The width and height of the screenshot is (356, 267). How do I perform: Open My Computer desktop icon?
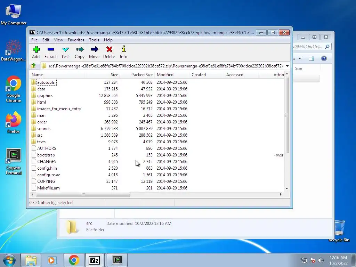click(x=14, y=14)
